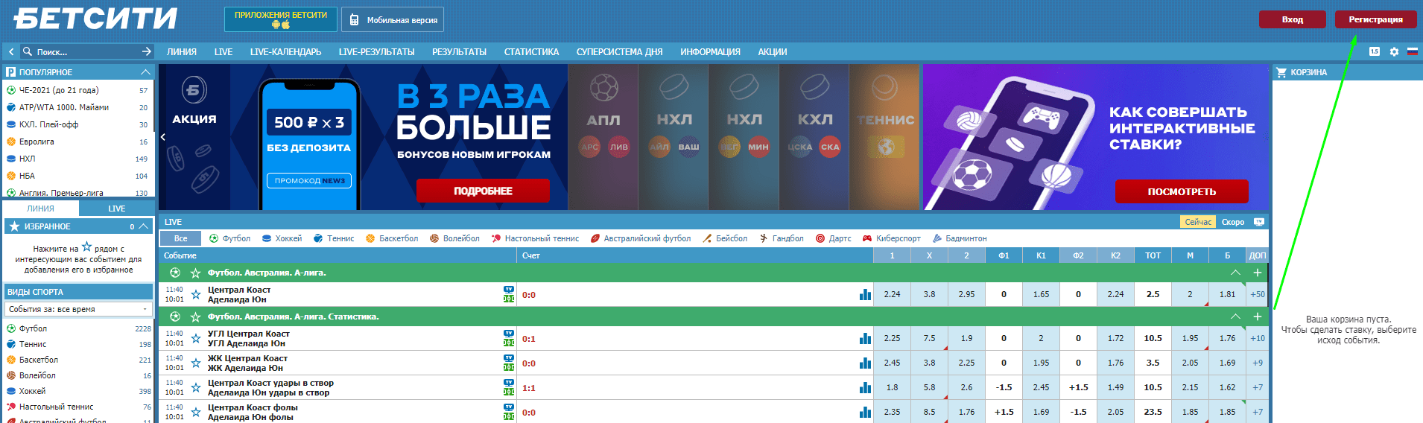The height and width of the screenshot is (423, 1423).
Task: Click the Настольный теннис paddle icon in the sports filter bar
Action: point(496,238)
